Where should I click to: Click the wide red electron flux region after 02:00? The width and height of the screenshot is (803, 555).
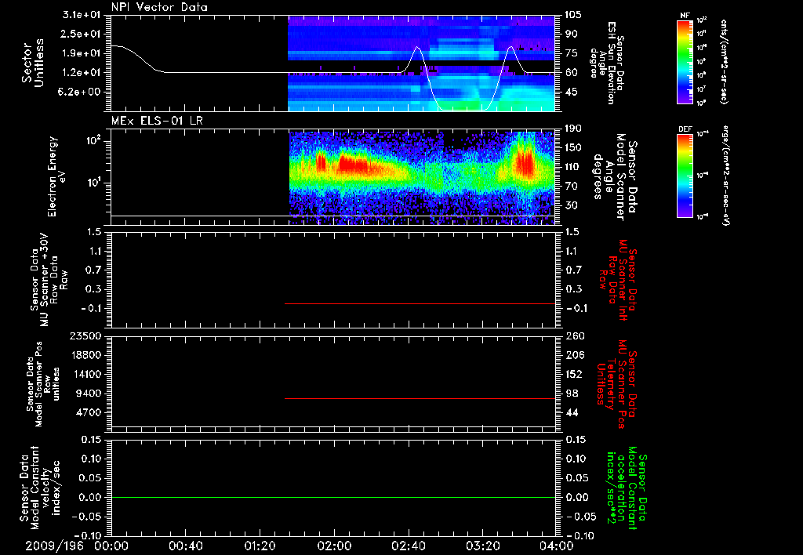tap(354, 165)
